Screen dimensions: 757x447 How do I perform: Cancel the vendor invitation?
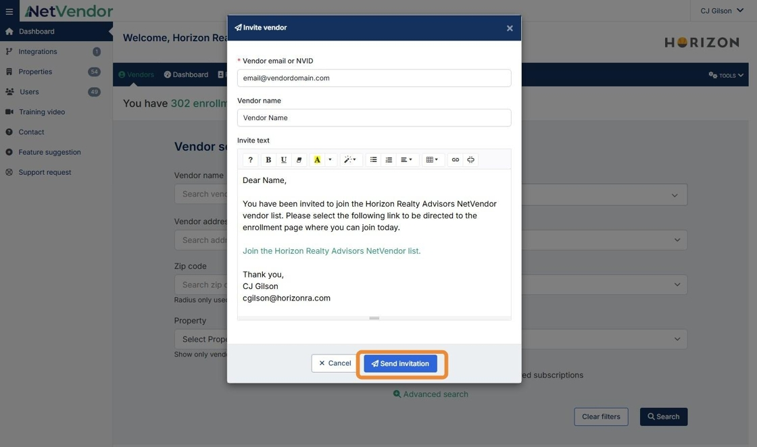pos(335,363)
